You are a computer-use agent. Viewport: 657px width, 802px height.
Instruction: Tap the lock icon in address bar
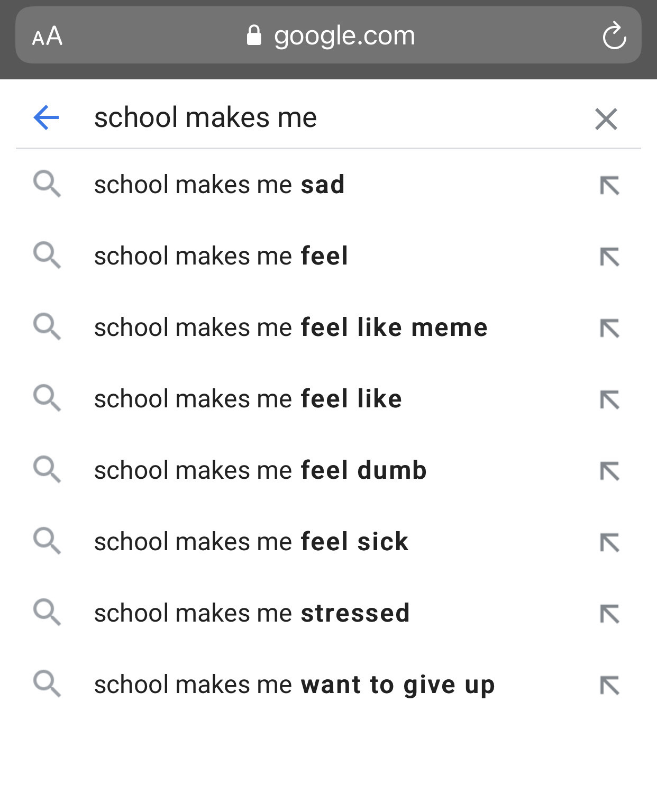click(x=254, y=35)
